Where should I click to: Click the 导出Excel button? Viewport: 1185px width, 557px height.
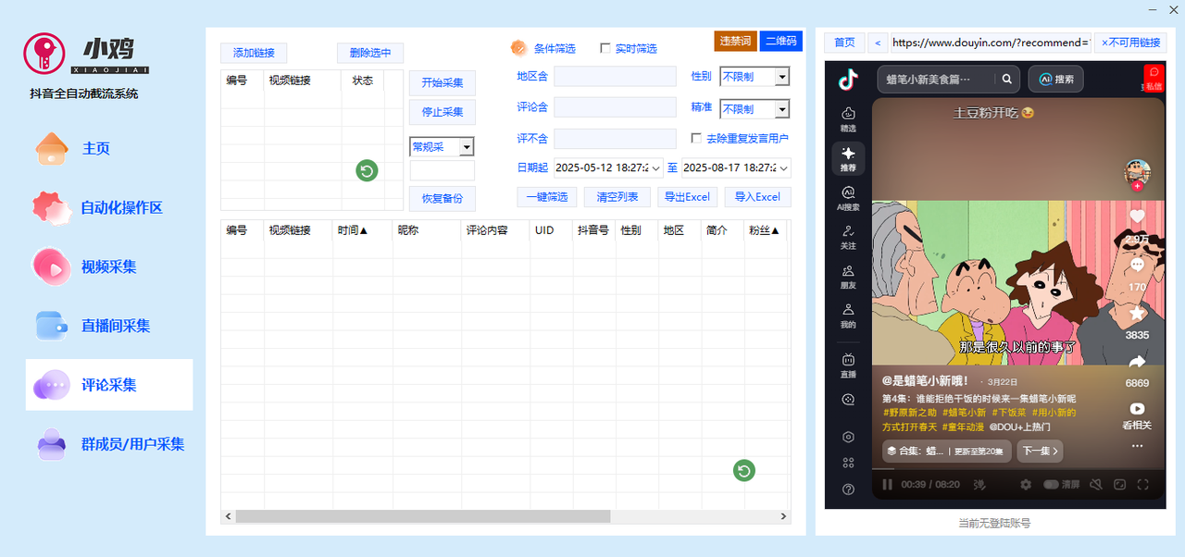[x=687, y=197]
